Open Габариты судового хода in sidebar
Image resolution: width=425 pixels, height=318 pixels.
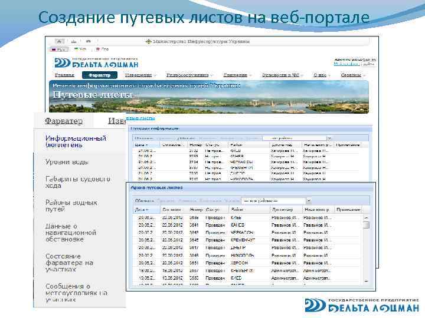78,182
